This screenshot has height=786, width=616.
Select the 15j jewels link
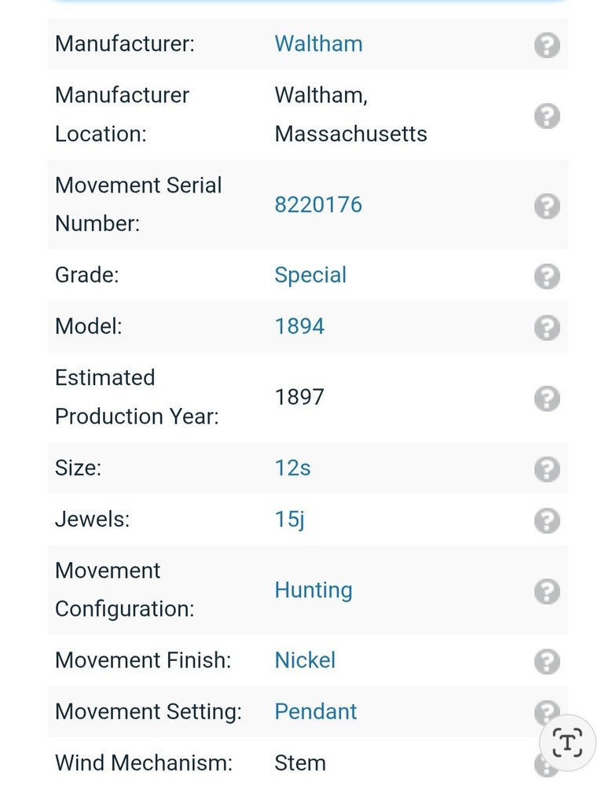pyautogui.click(x=289, y=520)
